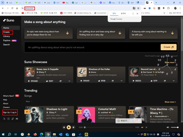Viewport: 183px width, 137px height.
Task: Open Suno's Discord icon
Action: pos(17,119)
